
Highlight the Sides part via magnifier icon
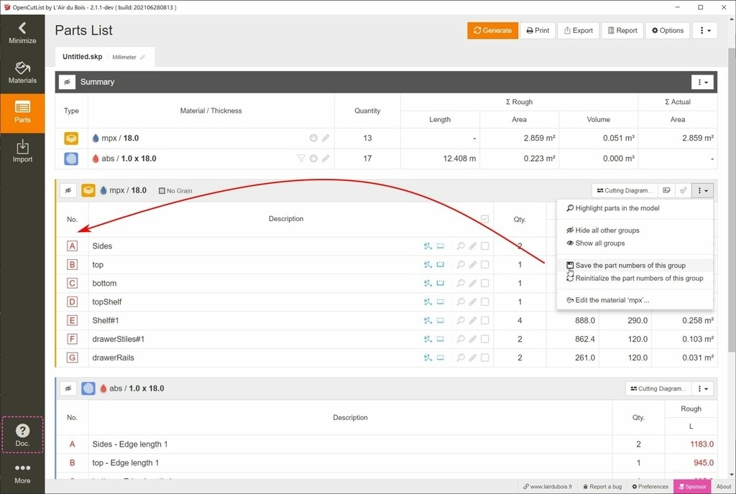point(461,246)
